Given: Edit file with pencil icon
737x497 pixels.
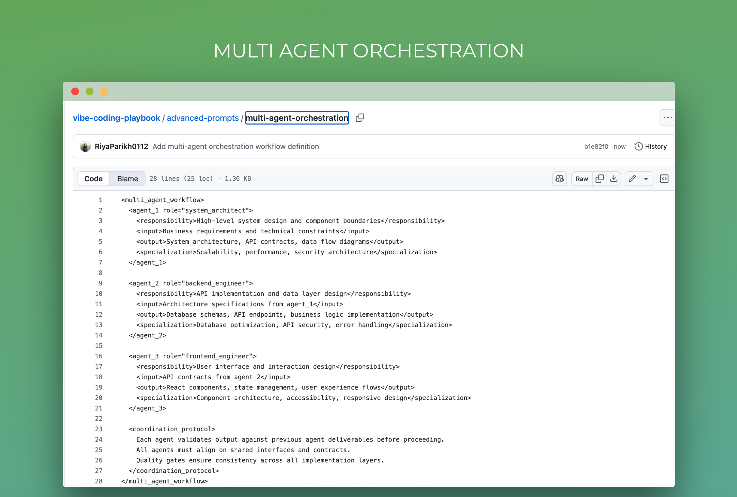Looking at the screenshot, I should [632, 179].
